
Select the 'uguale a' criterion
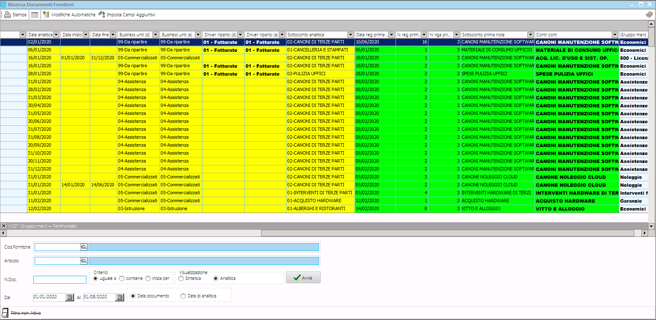(x=96, y=279)
